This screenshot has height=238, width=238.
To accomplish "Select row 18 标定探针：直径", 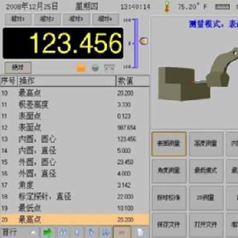I will tap(75, 197).
